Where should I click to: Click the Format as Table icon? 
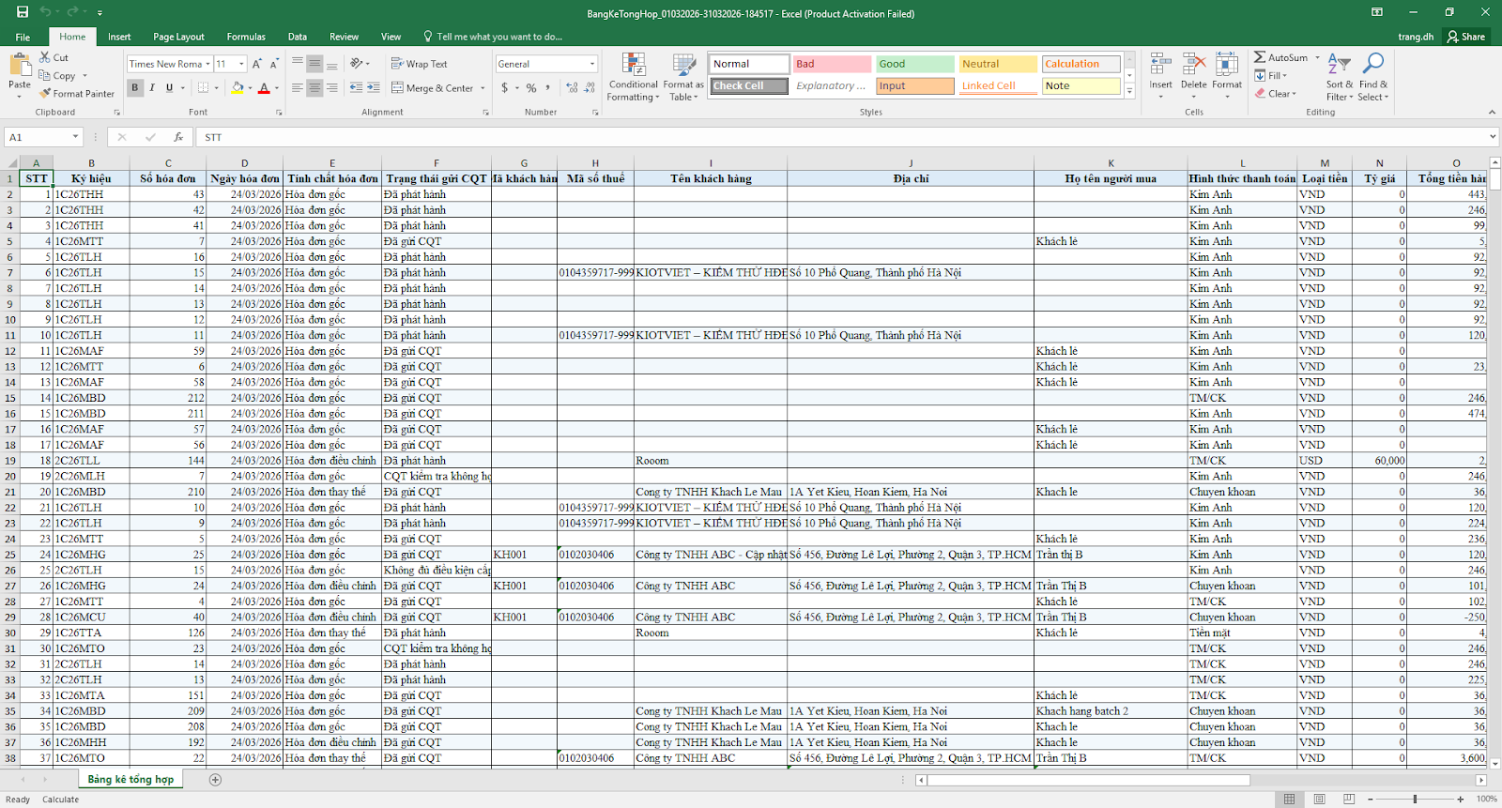pos(683,66)
